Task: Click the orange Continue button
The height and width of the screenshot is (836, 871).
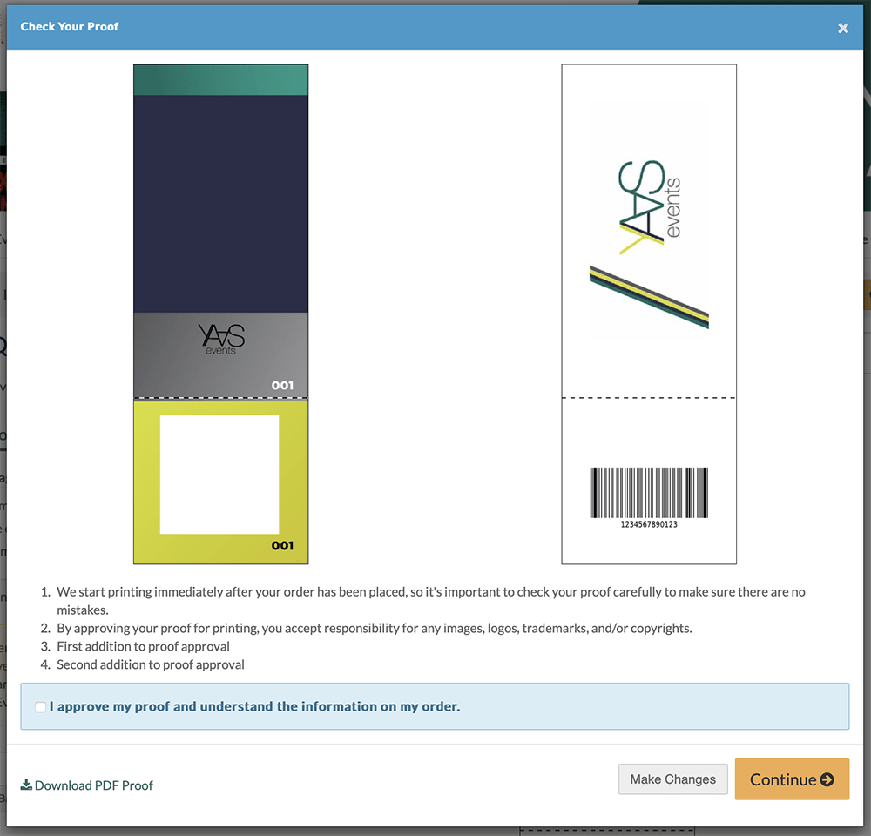Action: pyautogui.click(x=792, y=779)
